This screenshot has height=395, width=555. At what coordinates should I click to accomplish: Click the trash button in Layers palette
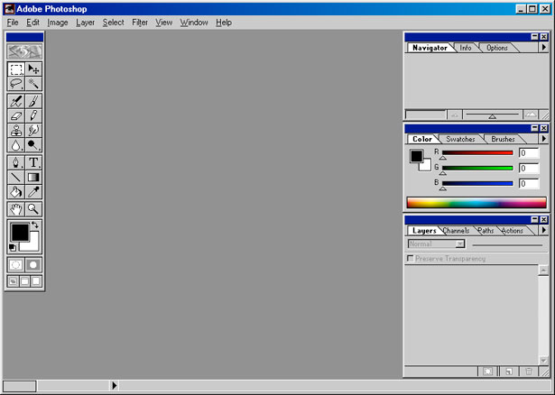click(x=529, y=371)
